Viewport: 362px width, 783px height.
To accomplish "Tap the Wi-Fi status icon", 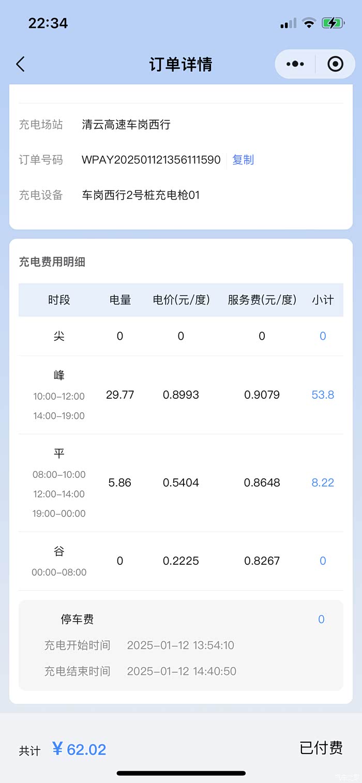I will [x=309, y=23].
